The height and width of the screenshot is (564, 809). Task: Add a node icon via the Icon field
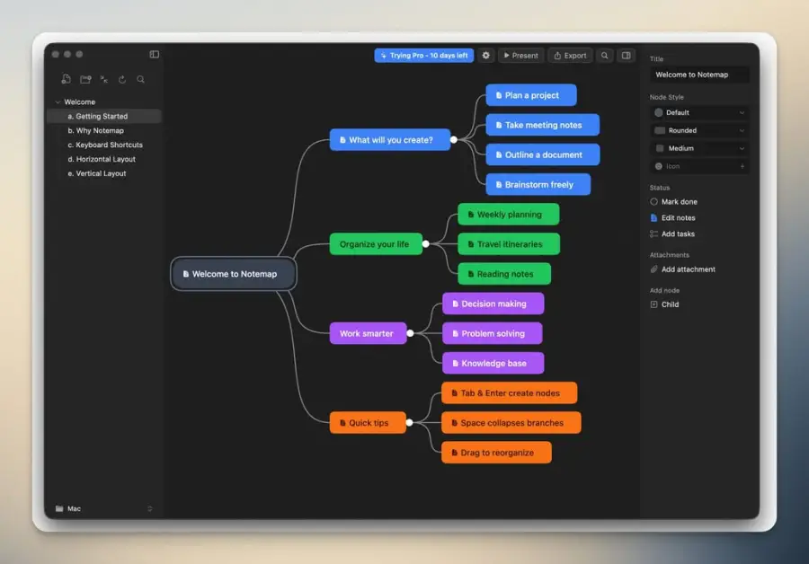[x=699, y=166]
